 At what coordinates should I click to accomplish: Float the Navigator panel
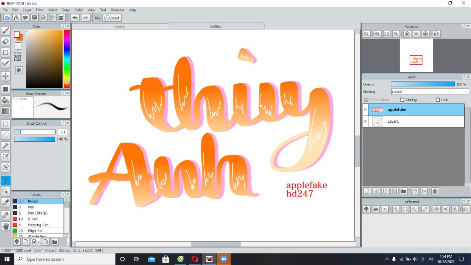(464, 26)
